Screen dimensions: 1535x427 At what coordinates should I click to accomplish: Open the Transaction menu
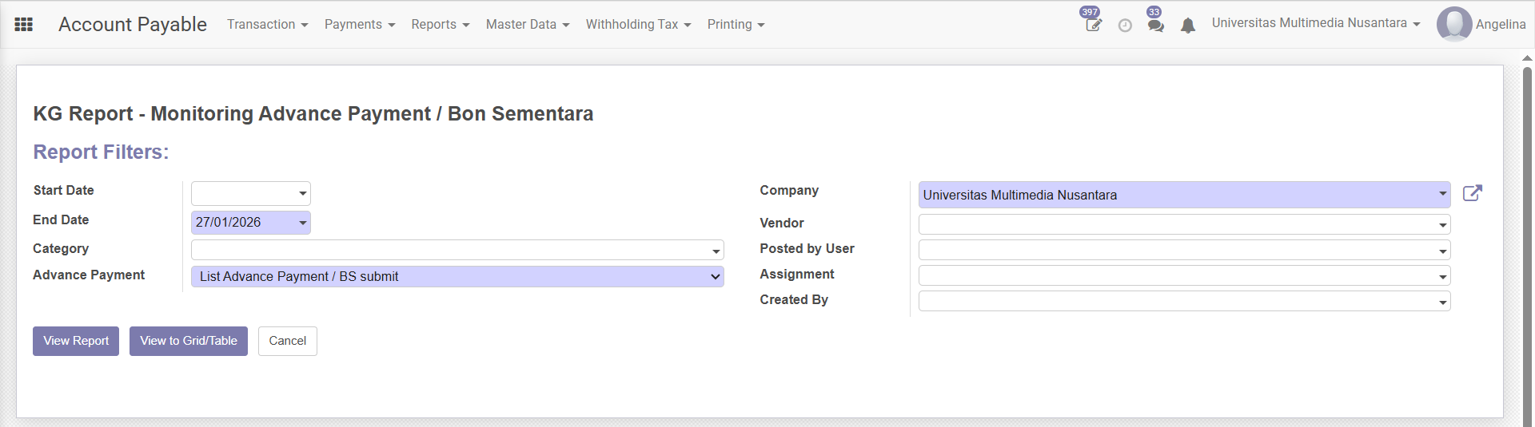click(267, 25)
